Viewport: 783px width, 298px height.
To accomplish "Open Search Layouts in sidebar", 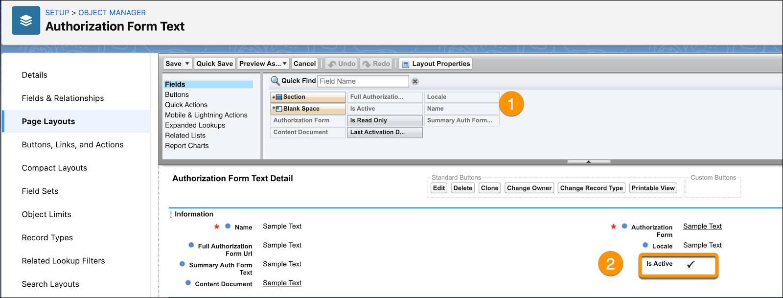I will [50, 284].
